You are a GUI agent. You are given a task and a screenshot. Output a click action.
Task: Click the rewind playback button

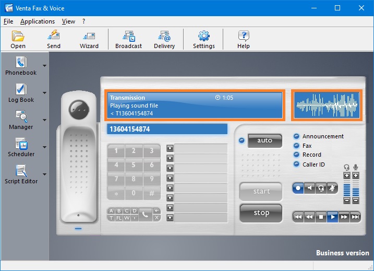click(x=309, y=217)
